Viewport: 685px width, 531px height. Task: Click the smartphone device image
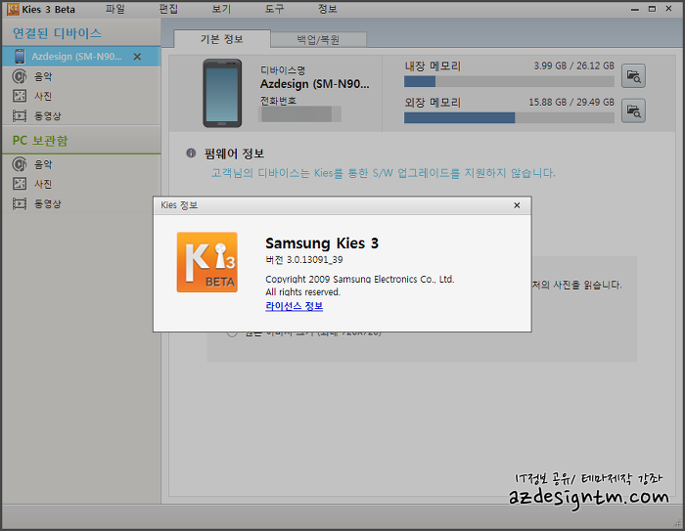(222, 93)
